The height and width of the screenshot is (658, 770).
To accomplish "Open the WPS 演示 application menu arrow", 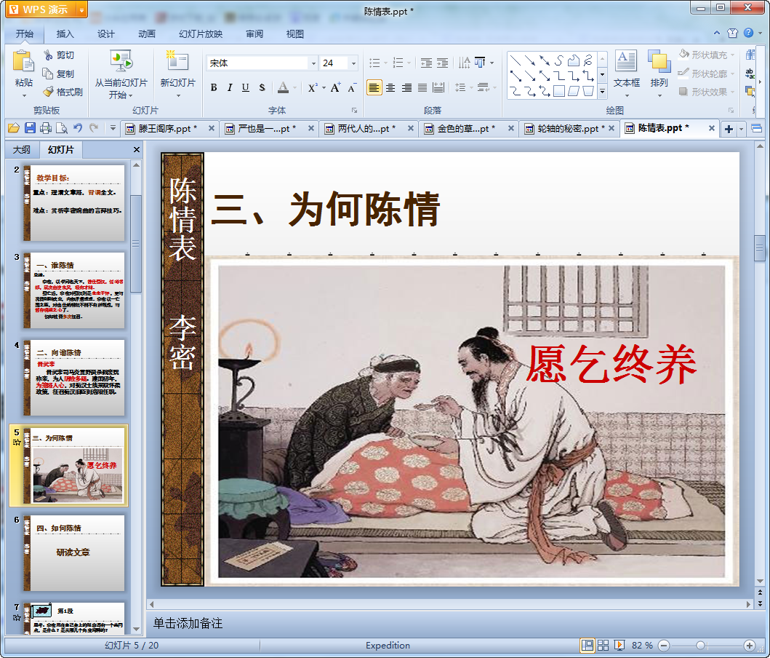I will tap(81, 10).
